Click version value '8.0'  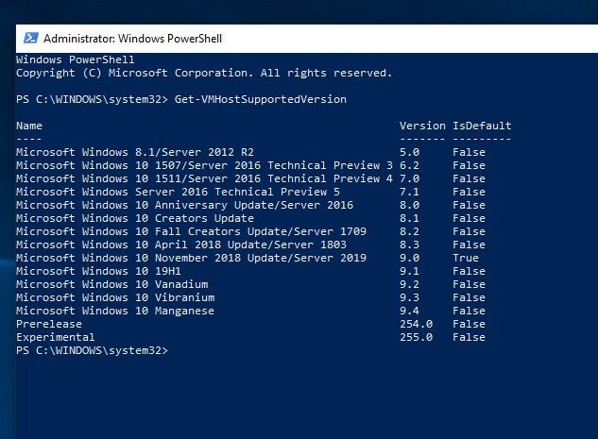pyautogui.click(x=409, y=205)
